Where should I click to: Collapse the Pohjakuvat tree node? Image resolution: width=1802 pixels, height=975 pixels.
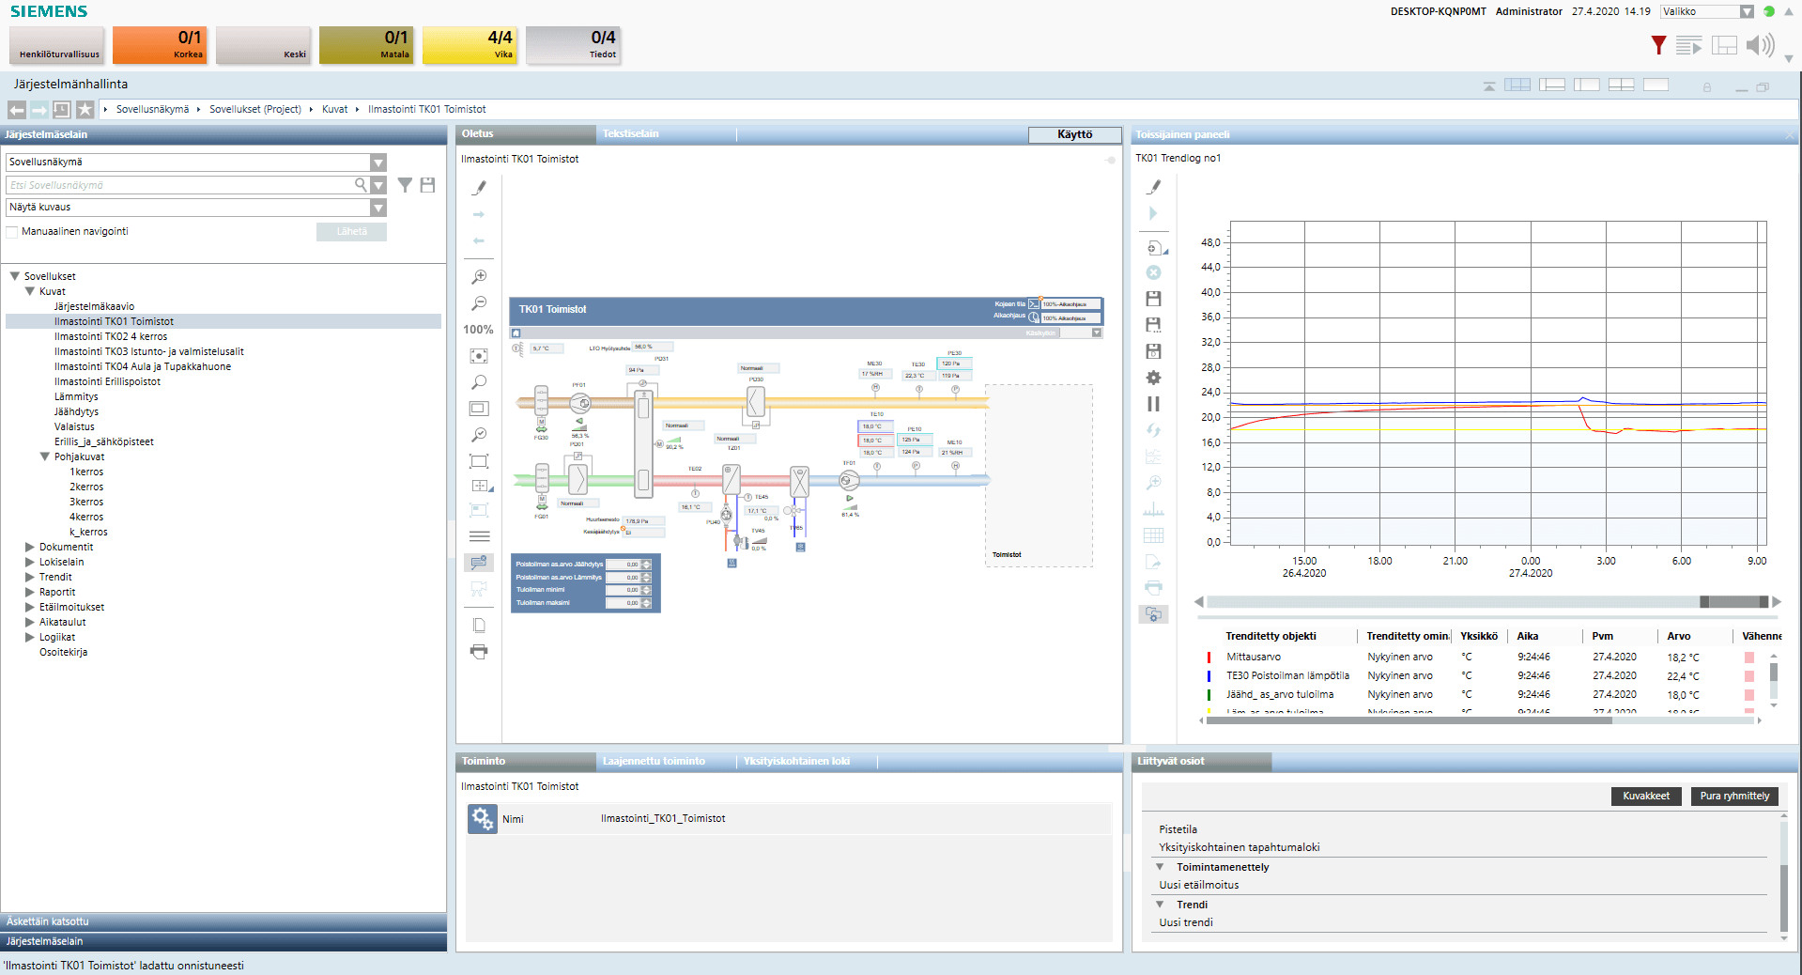pos(44,457)
